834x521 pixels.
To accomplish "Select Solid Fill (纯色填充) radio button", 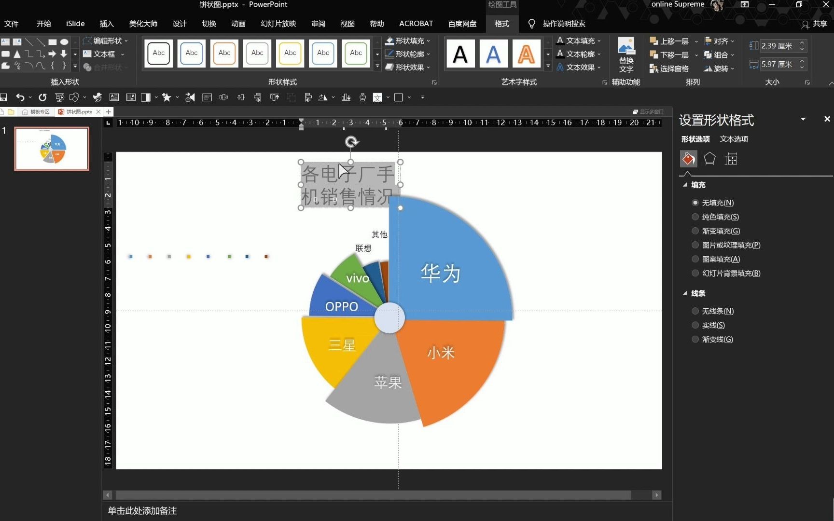I will (x=695, y=217).
